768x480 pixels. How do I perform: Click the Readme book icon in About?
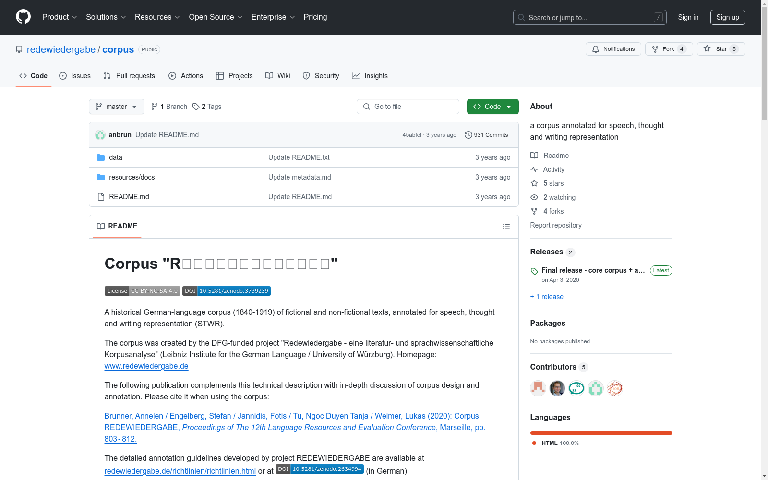point(534,156)
